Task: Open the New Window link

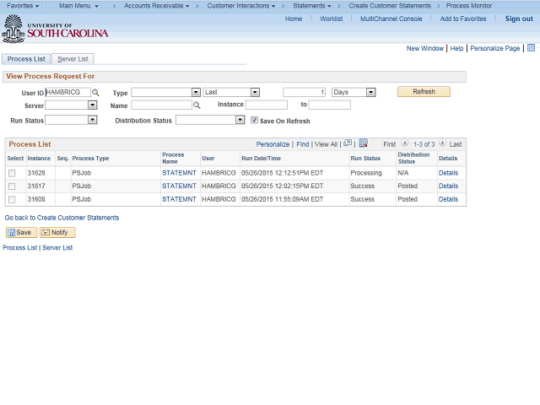Action: click(425, 48)
